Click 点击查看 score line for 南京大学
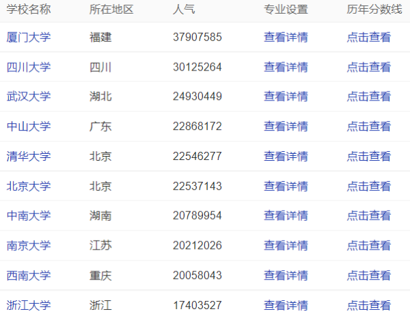Image resolution: width=410 pixels, height=318 pixels. pos(369,246)
